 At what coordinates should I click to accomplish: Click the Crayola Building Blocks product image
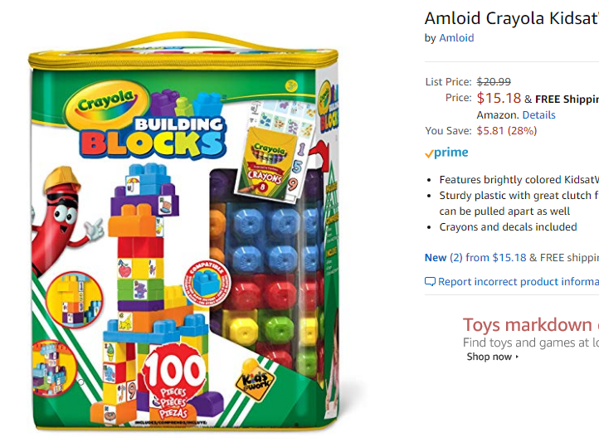[183, 231]
